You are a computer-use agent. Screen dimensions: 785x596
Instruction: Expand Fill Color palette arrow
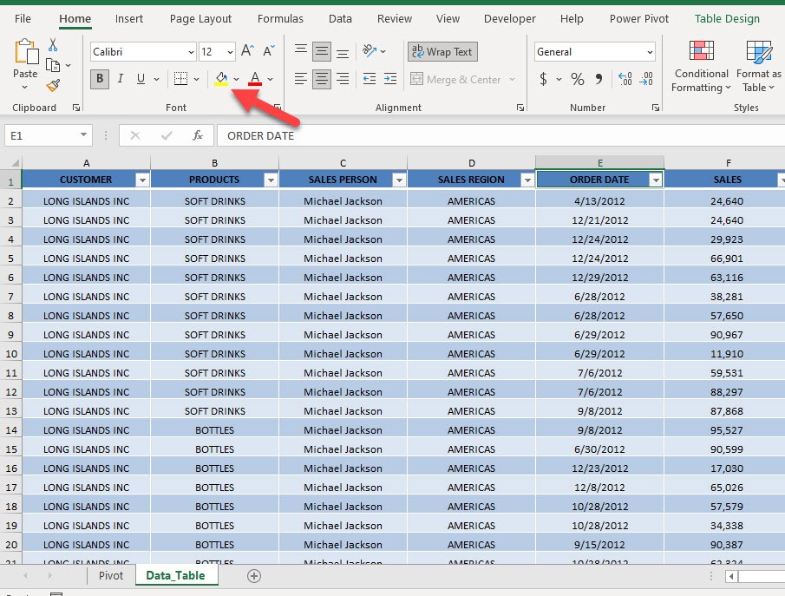pyautogui.click(x=236, y=79)
